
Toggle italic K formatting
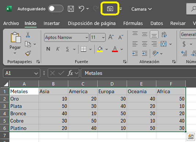coord(58,49)
